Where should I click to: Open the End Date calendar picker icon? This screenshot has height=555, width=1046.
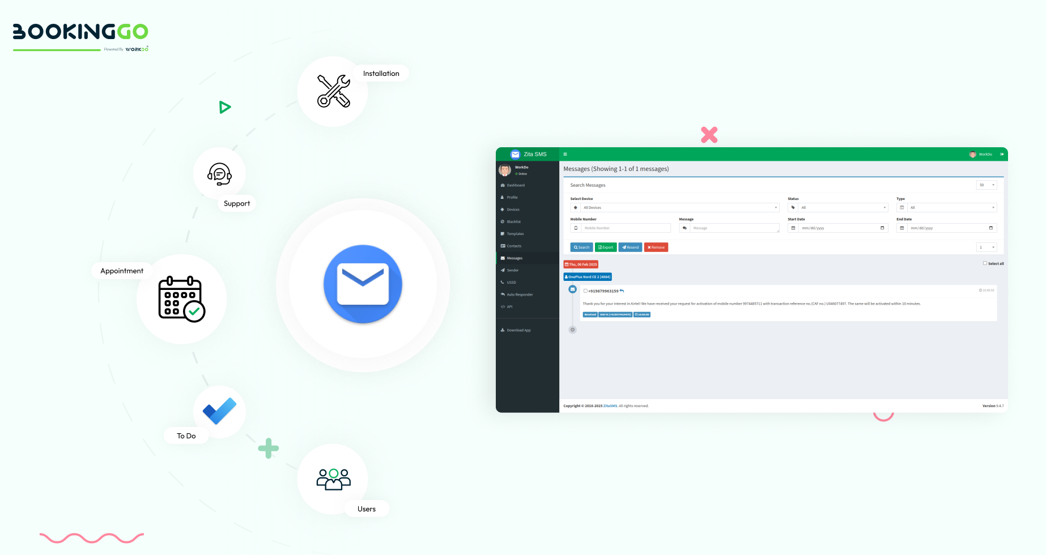990,228
